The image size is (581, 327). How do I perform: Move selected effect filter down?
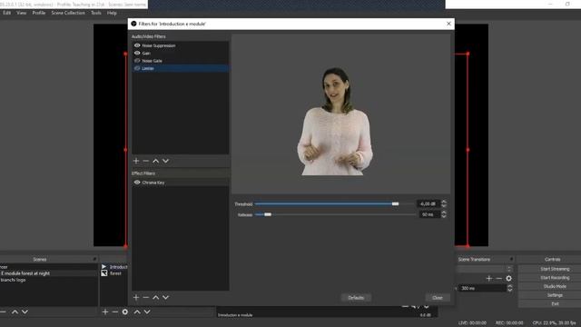(165, 297)
